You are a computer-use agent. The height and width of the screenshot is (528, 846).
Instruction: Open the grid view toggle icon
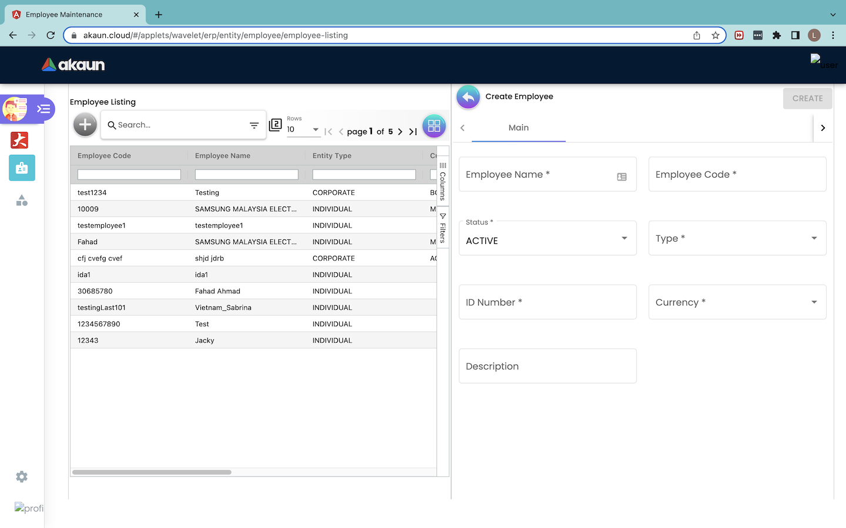tap(434, 126)
